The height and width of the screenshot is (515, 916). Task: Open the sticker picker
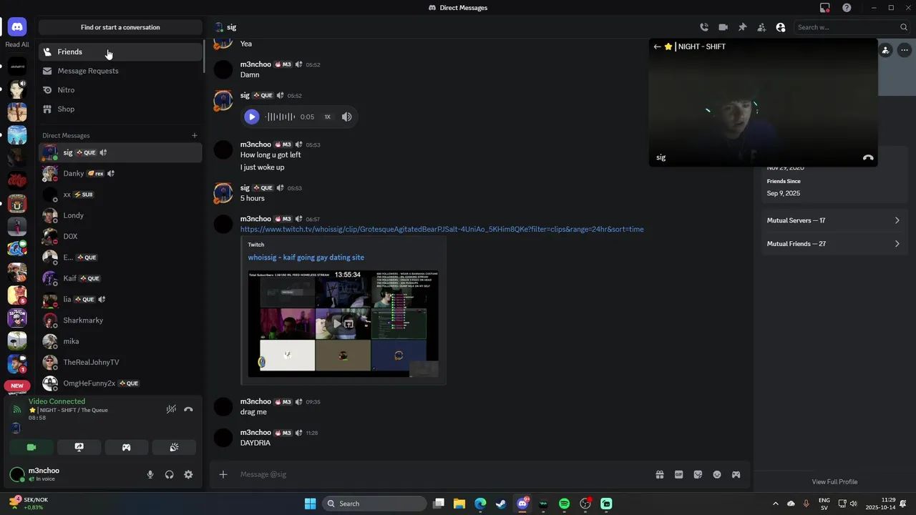tap(698, 474)
